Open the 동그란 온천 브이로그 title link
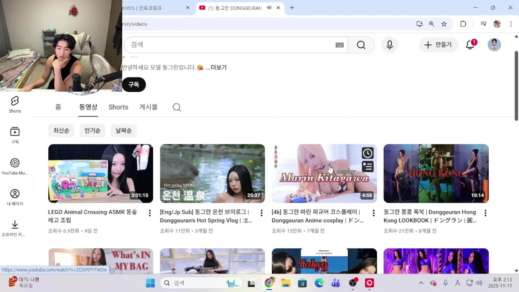The image size is (519, 292). point(206,216)
